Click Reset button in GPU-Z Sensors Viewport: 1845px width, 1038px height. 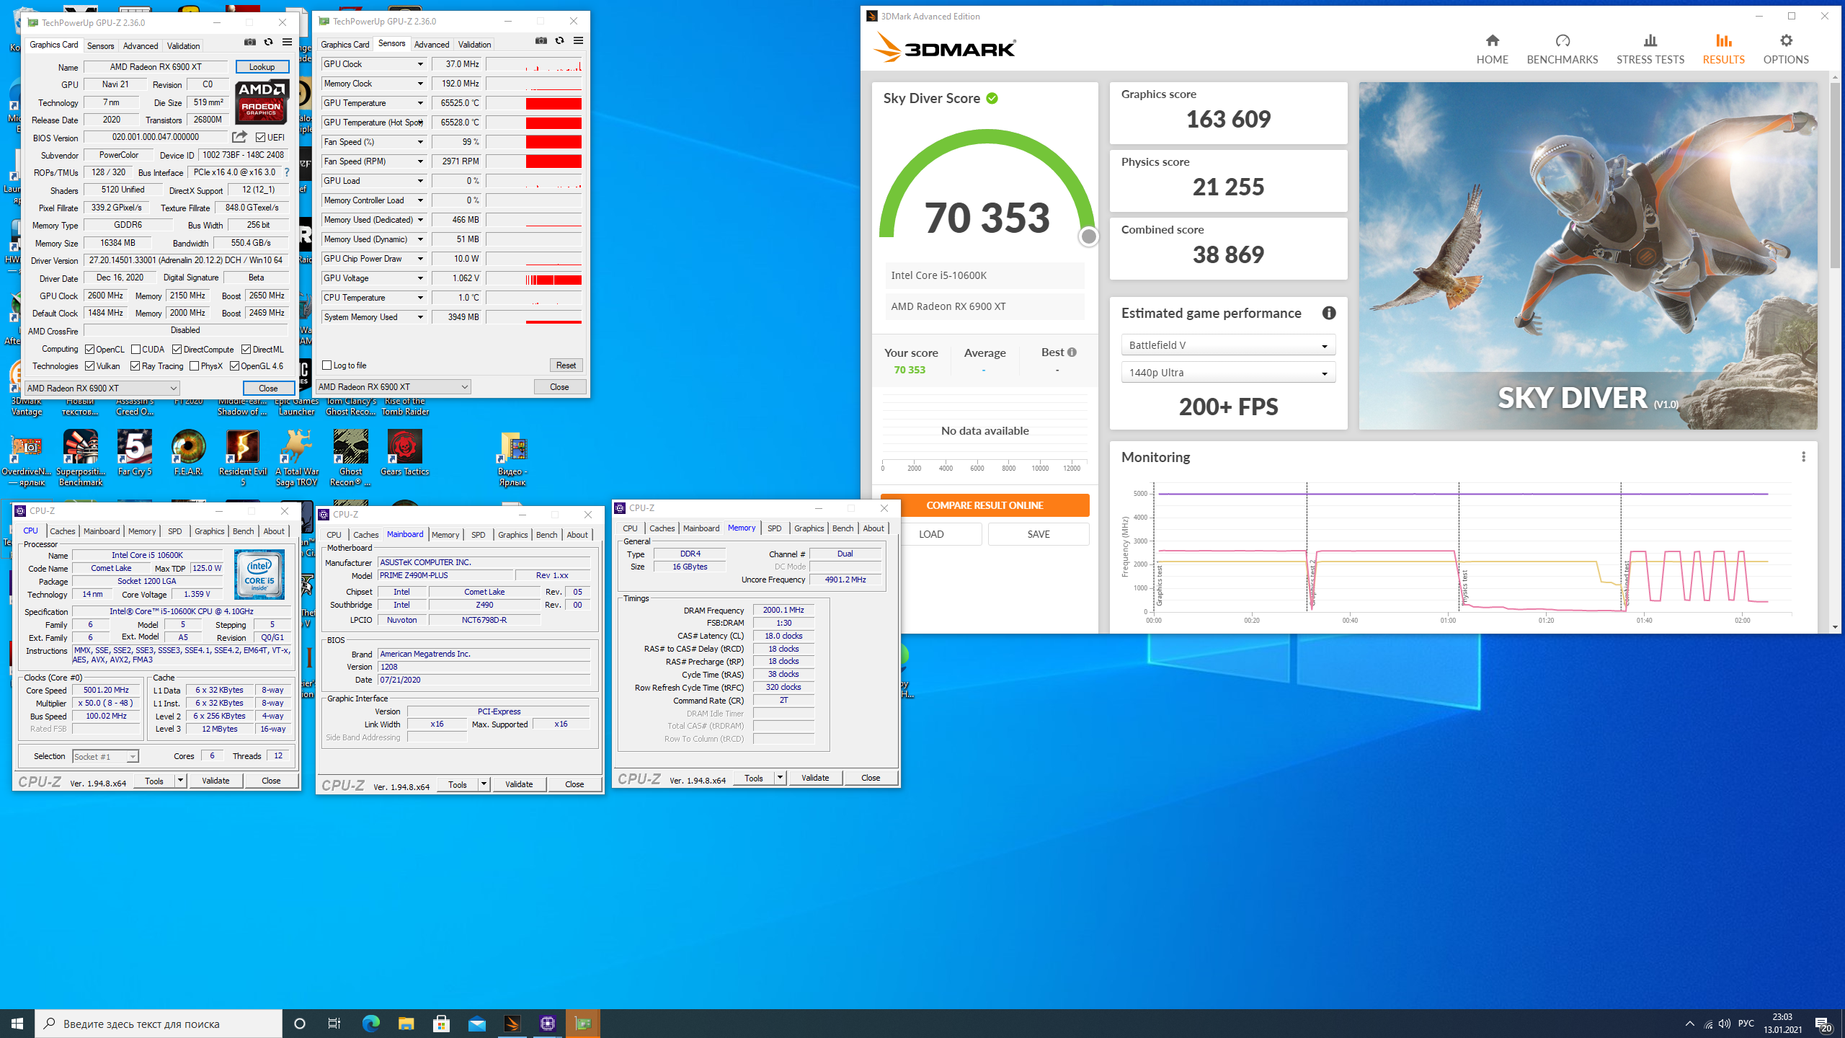[566, 365]
